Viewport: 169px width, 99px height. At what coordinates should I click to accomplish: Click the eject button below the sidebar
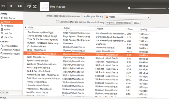click(x=7, y=92)
